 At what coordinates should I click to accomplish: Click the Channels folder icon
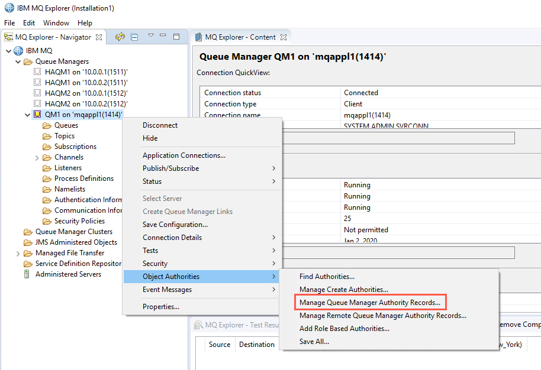click(47, 158)
